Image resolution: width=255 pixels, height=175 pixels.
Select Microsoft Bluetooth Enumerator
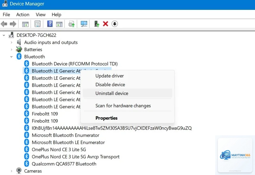coord(65,135)
